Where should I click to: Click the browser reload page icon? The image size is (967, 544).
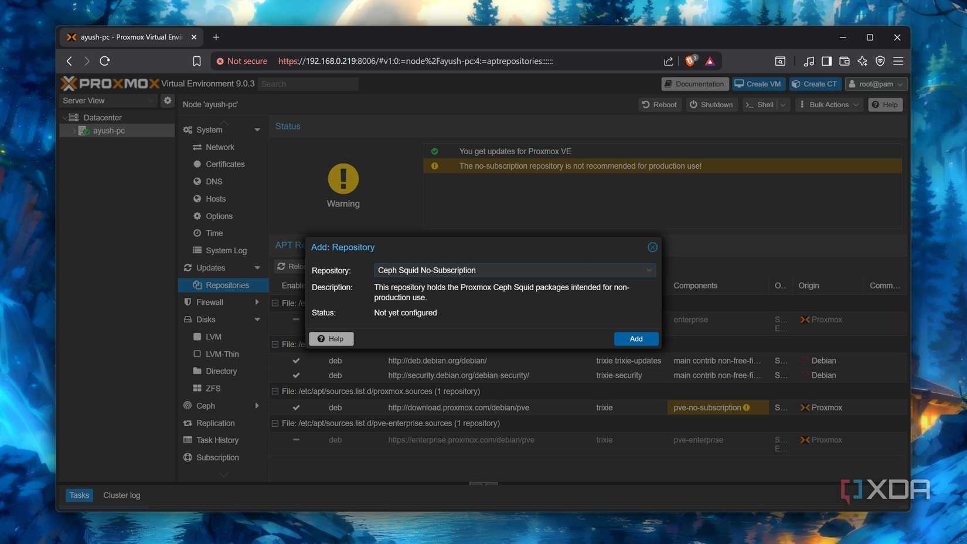point(105,61)
